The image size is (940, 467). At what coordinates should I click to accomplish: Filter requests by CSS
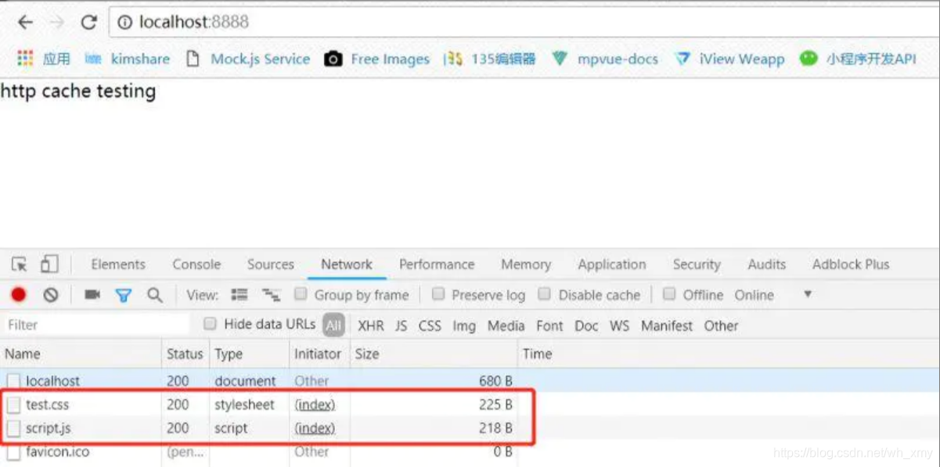point(430,325)
